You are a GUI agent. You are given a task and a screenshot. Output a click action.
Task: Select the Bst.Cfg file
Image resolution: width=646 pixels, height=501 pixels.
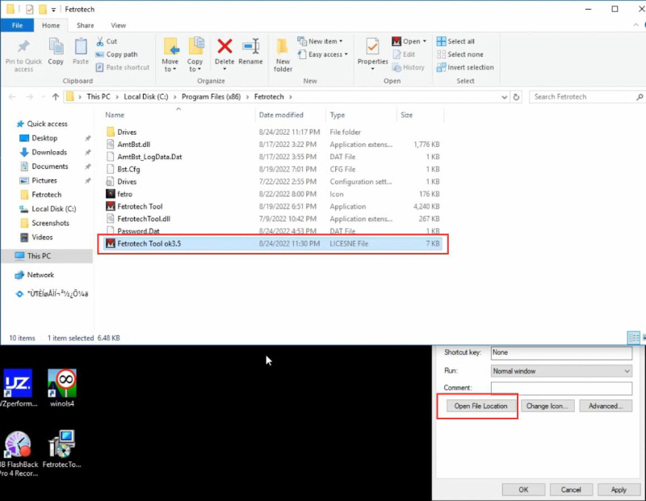(128, 169)
